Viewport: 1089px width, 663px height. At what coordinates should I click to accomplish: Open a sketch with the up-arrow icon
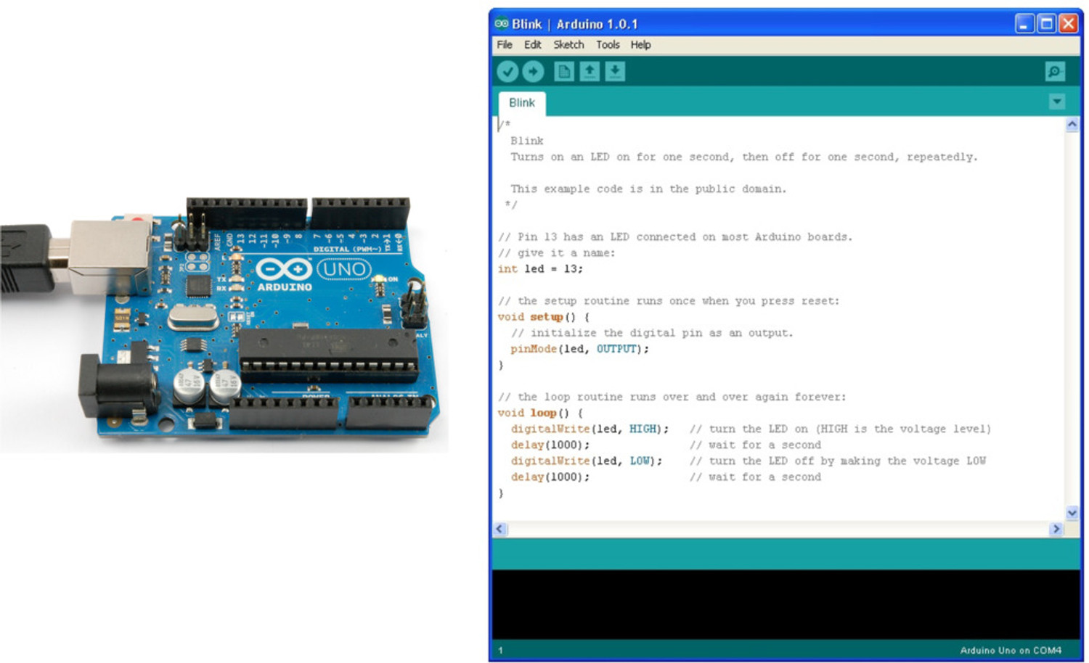tap(590, 71)
